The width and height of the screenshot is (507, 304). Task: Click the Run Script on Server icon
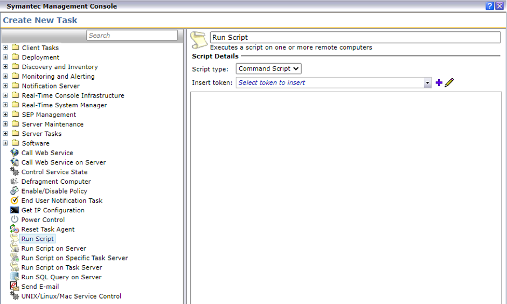[15, 248]
